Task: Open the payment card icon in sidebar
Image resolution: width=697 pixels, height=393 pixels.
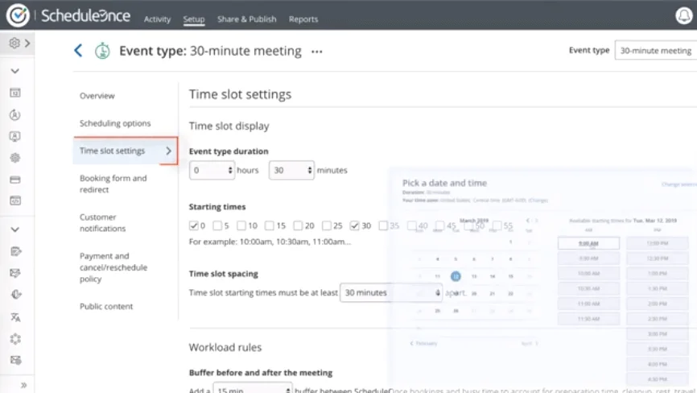Action: [x=15, y=180]
